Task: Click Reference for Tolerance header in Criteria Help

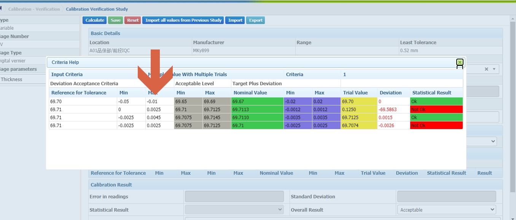Action: [x=79, y=92]
